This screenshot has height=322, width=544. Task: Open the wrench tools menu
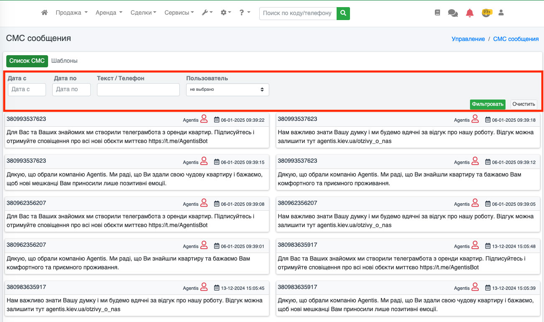pos(207,13)
